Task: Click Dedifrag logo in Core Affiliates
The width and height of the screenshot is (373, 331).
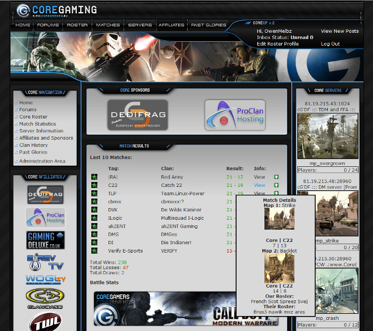Action: (46, 195)
